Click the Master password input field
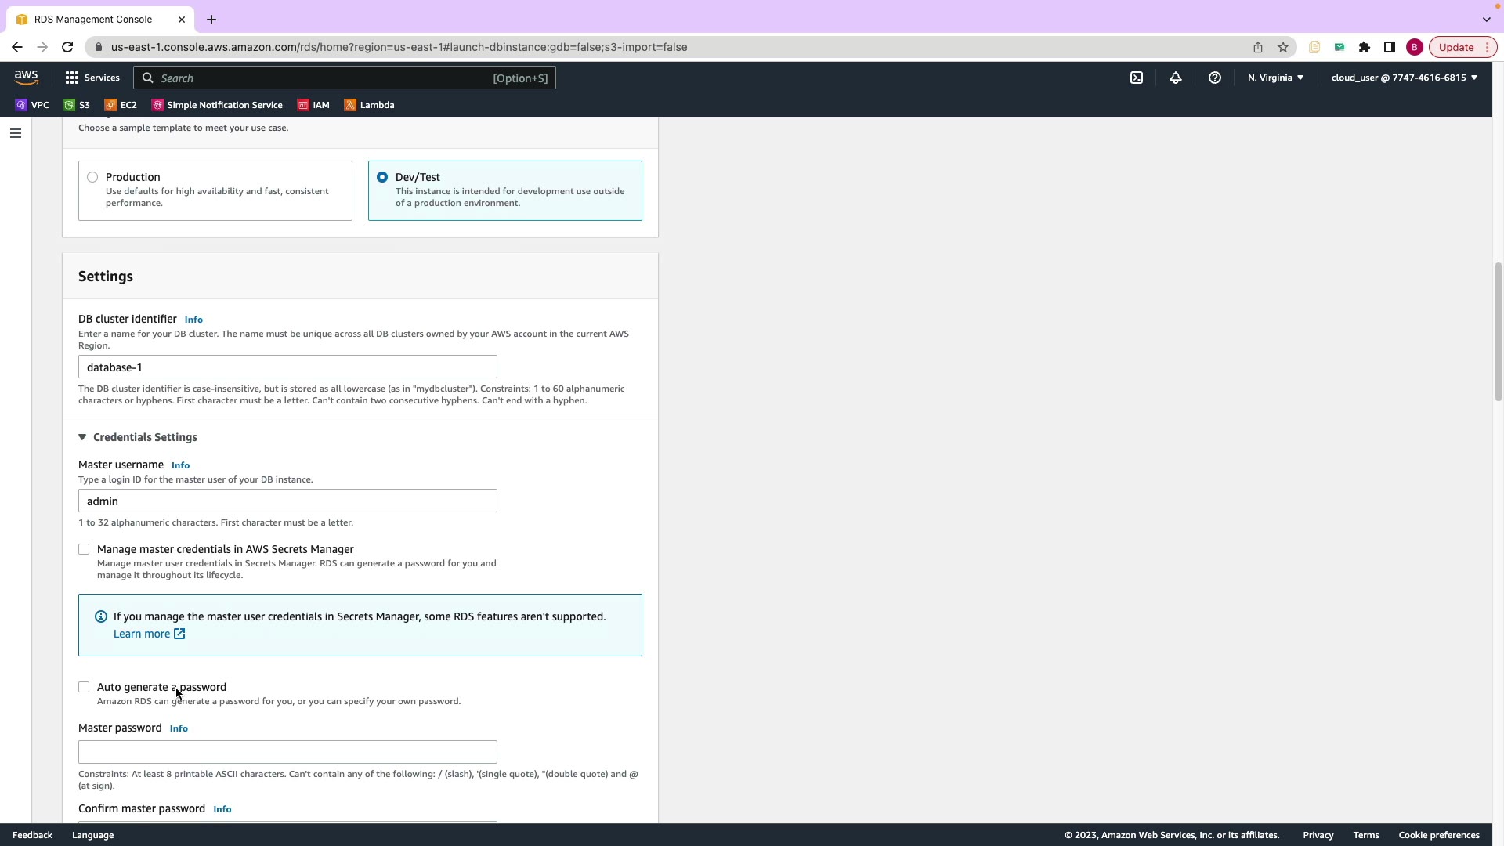The width and height of the screenshot is (1504, 846). pyautogui.click(x=287, y=752)
